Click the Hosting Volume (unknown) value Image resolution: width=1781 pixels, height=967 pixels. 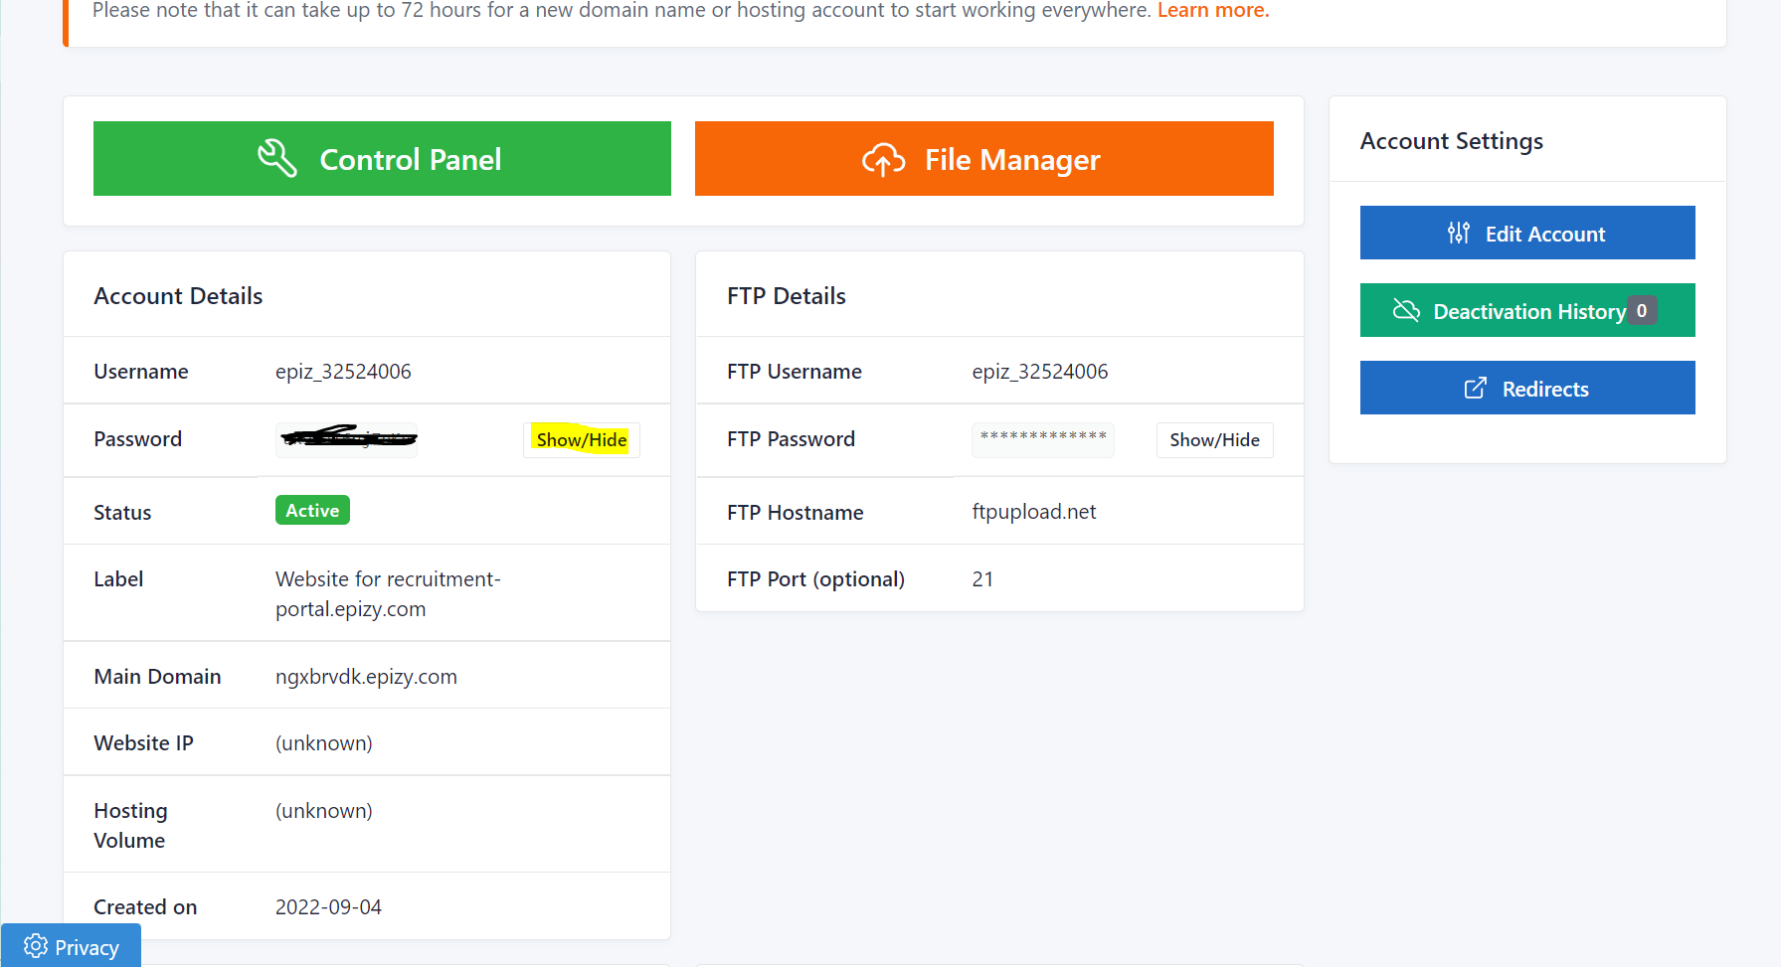(x=324, y=811)
